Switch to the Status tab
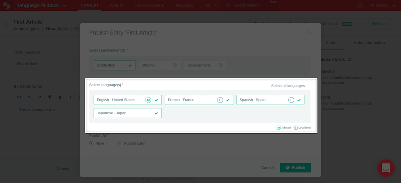This screenshot has height=183, width=401. point(332,43)
